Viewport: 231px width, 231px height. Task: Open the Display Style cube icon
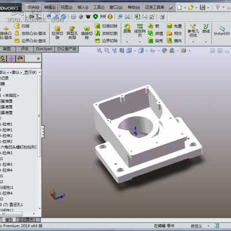pos(141,51)
